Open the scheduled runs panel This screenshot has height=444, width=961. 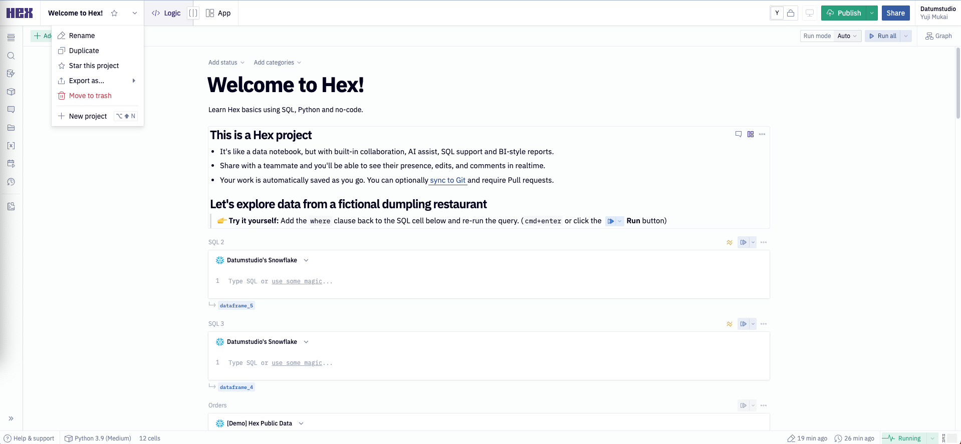point(11,164)
